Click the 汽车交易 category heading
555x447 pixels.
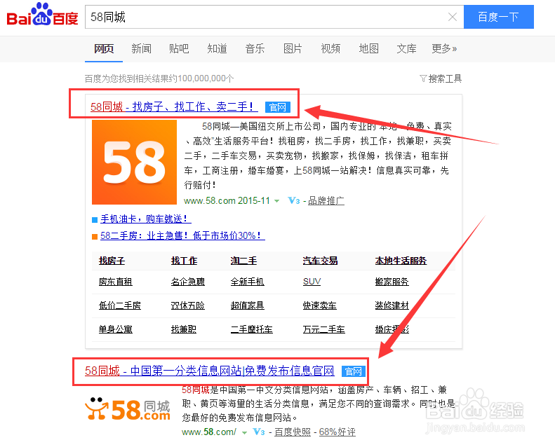(321, 261)
